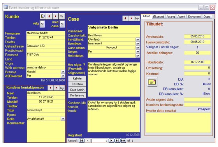Viewport: 218px width, 147px height.
Task: Click the Gateadresse field Gateveien 123
Action: click(x=46, y=46)
